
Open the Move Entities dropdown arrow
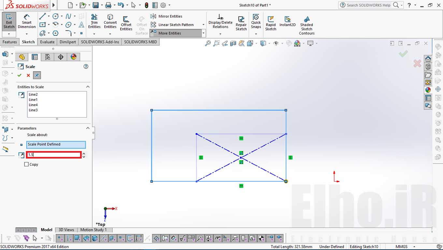point(204,33)
